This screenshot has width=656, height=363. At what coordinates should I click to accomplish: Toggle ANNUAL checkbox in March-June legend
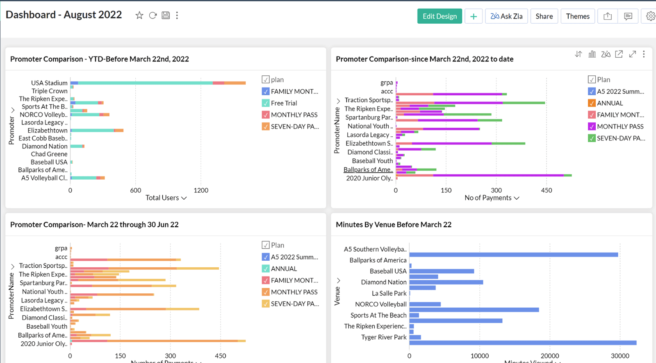[266, 269]
